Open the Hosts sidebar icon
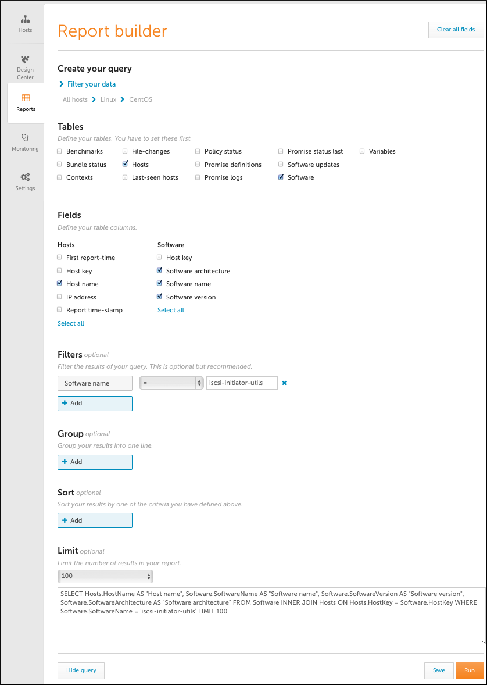Image resolution: width=487 pixels, height=685 pixels. click(26, 19)
